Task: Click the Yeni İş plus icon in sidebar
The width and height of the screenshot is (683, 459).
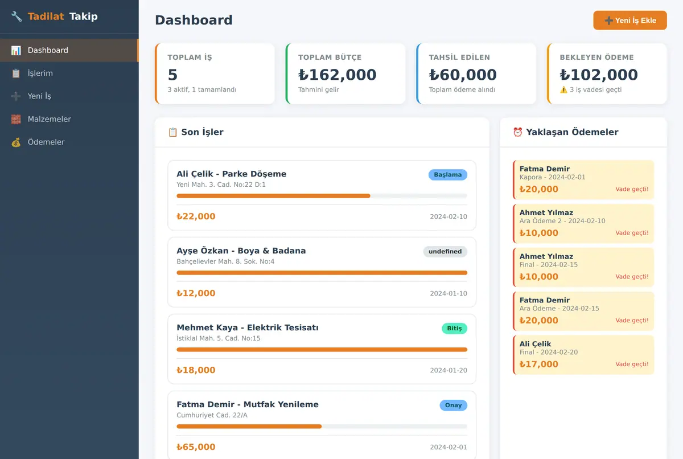Action: (16, 96)
